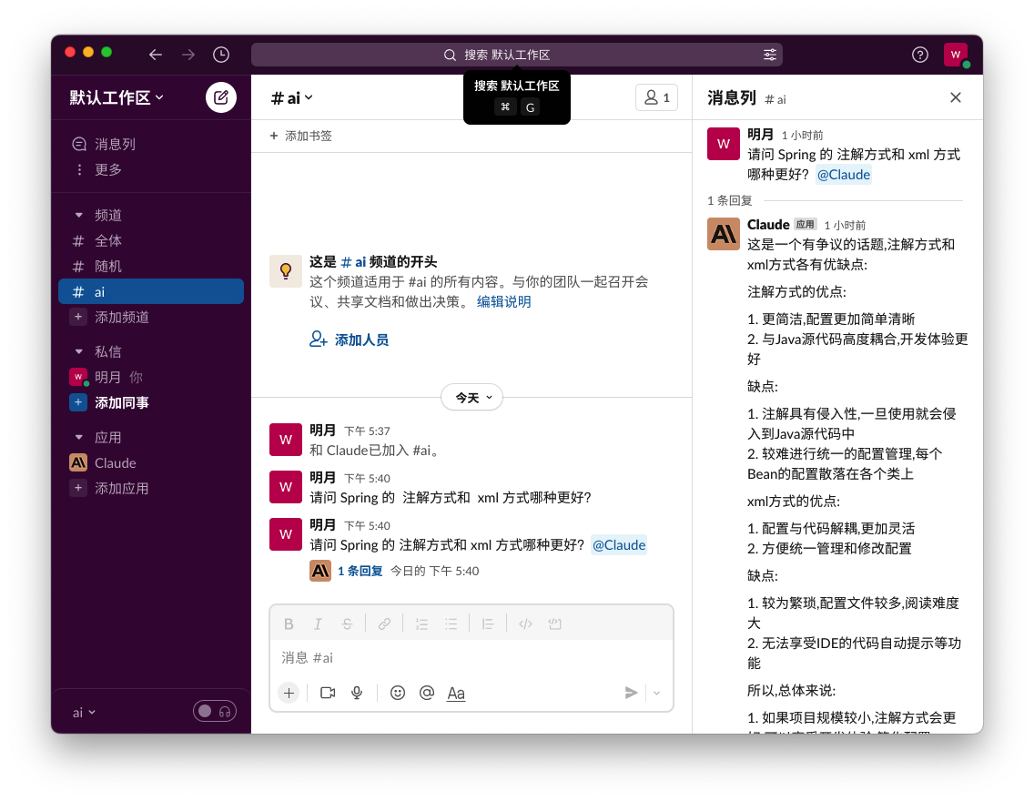Record an audio clip with microphone
The image size is (1034, 801).
point(357,693)
